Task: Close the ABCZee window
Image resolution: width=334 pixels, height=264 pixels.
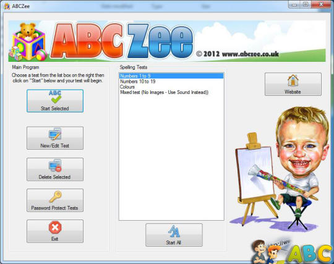Action: (x=321, y=4)
